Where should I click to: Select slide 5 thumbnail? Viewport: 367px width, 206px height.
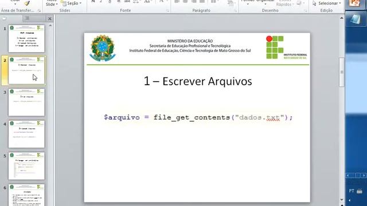pos(26,166)
